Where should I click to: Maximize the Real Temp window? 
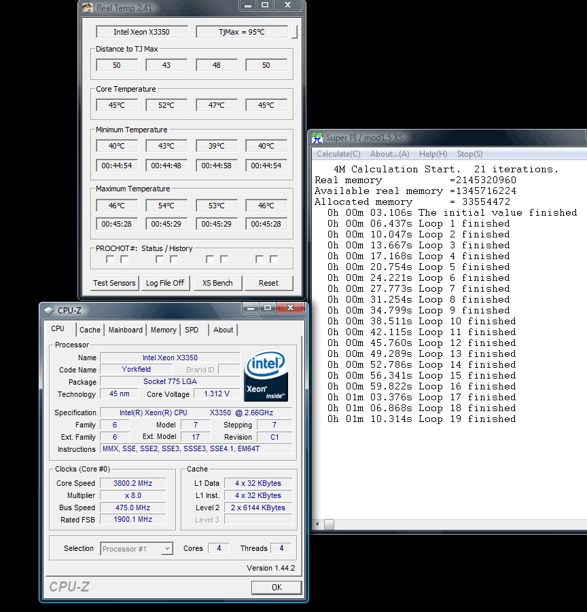coord(265,5)
